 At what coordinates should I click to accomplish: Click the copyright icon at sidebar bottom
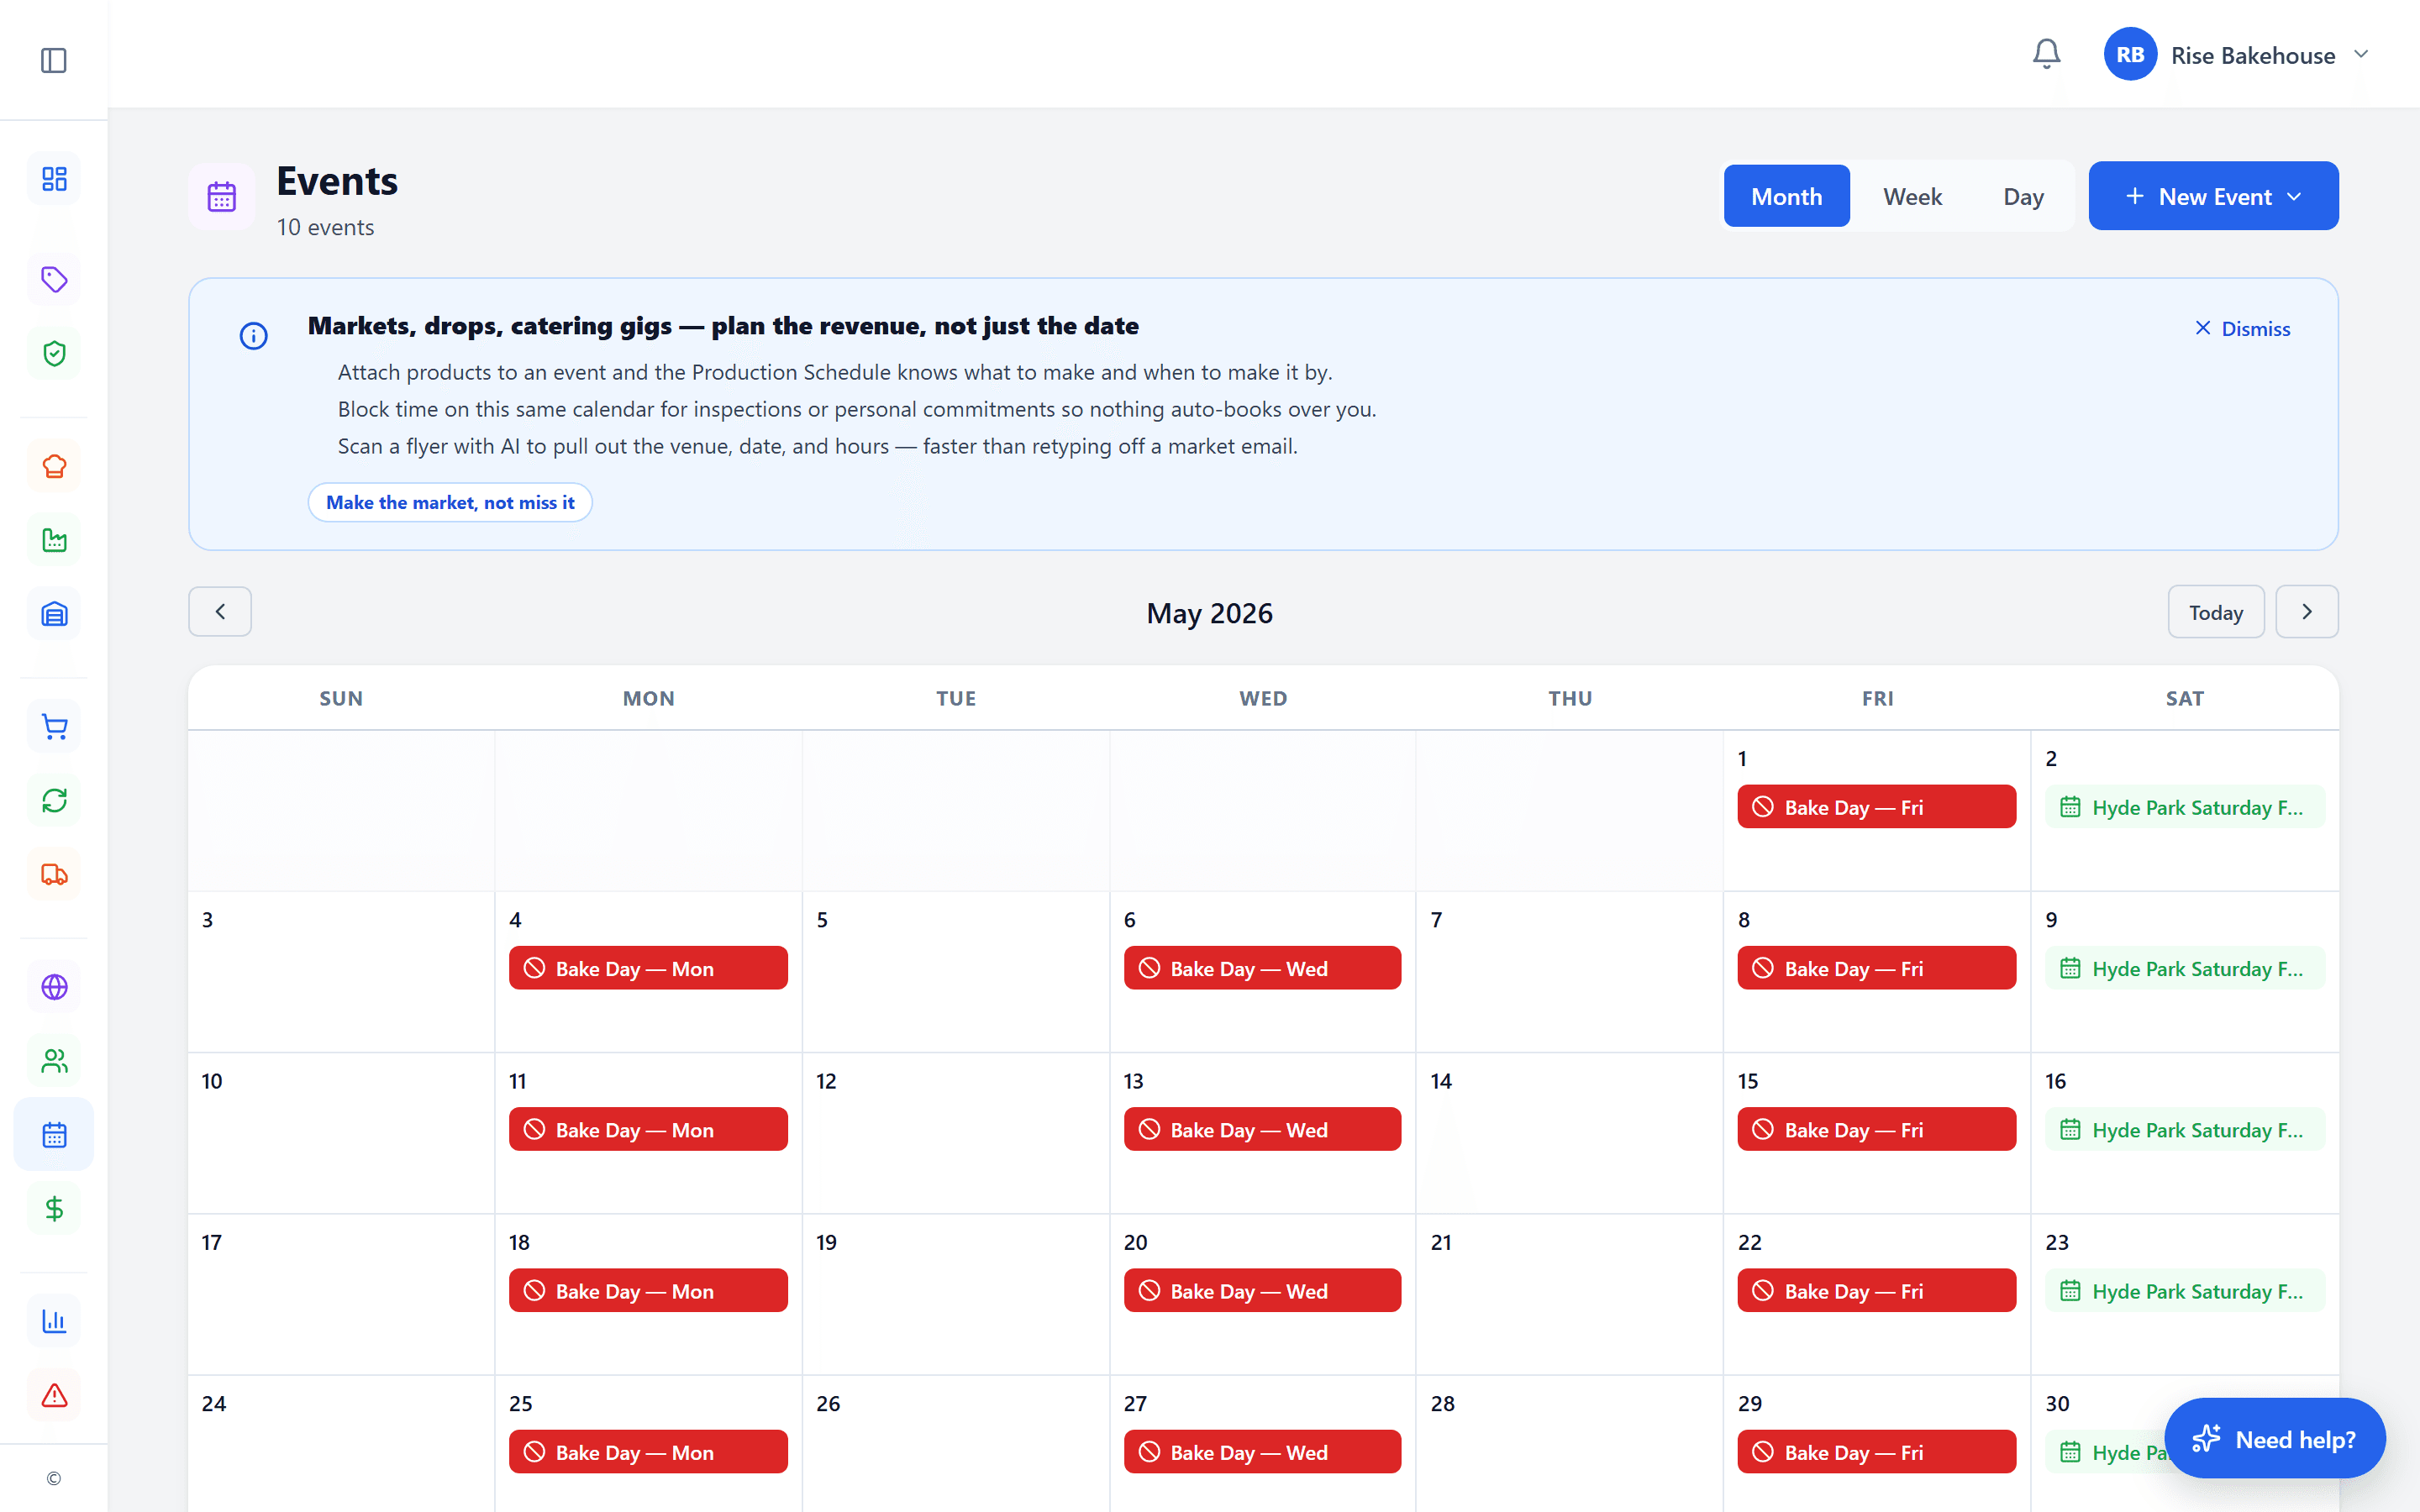tap(54, 1479)
